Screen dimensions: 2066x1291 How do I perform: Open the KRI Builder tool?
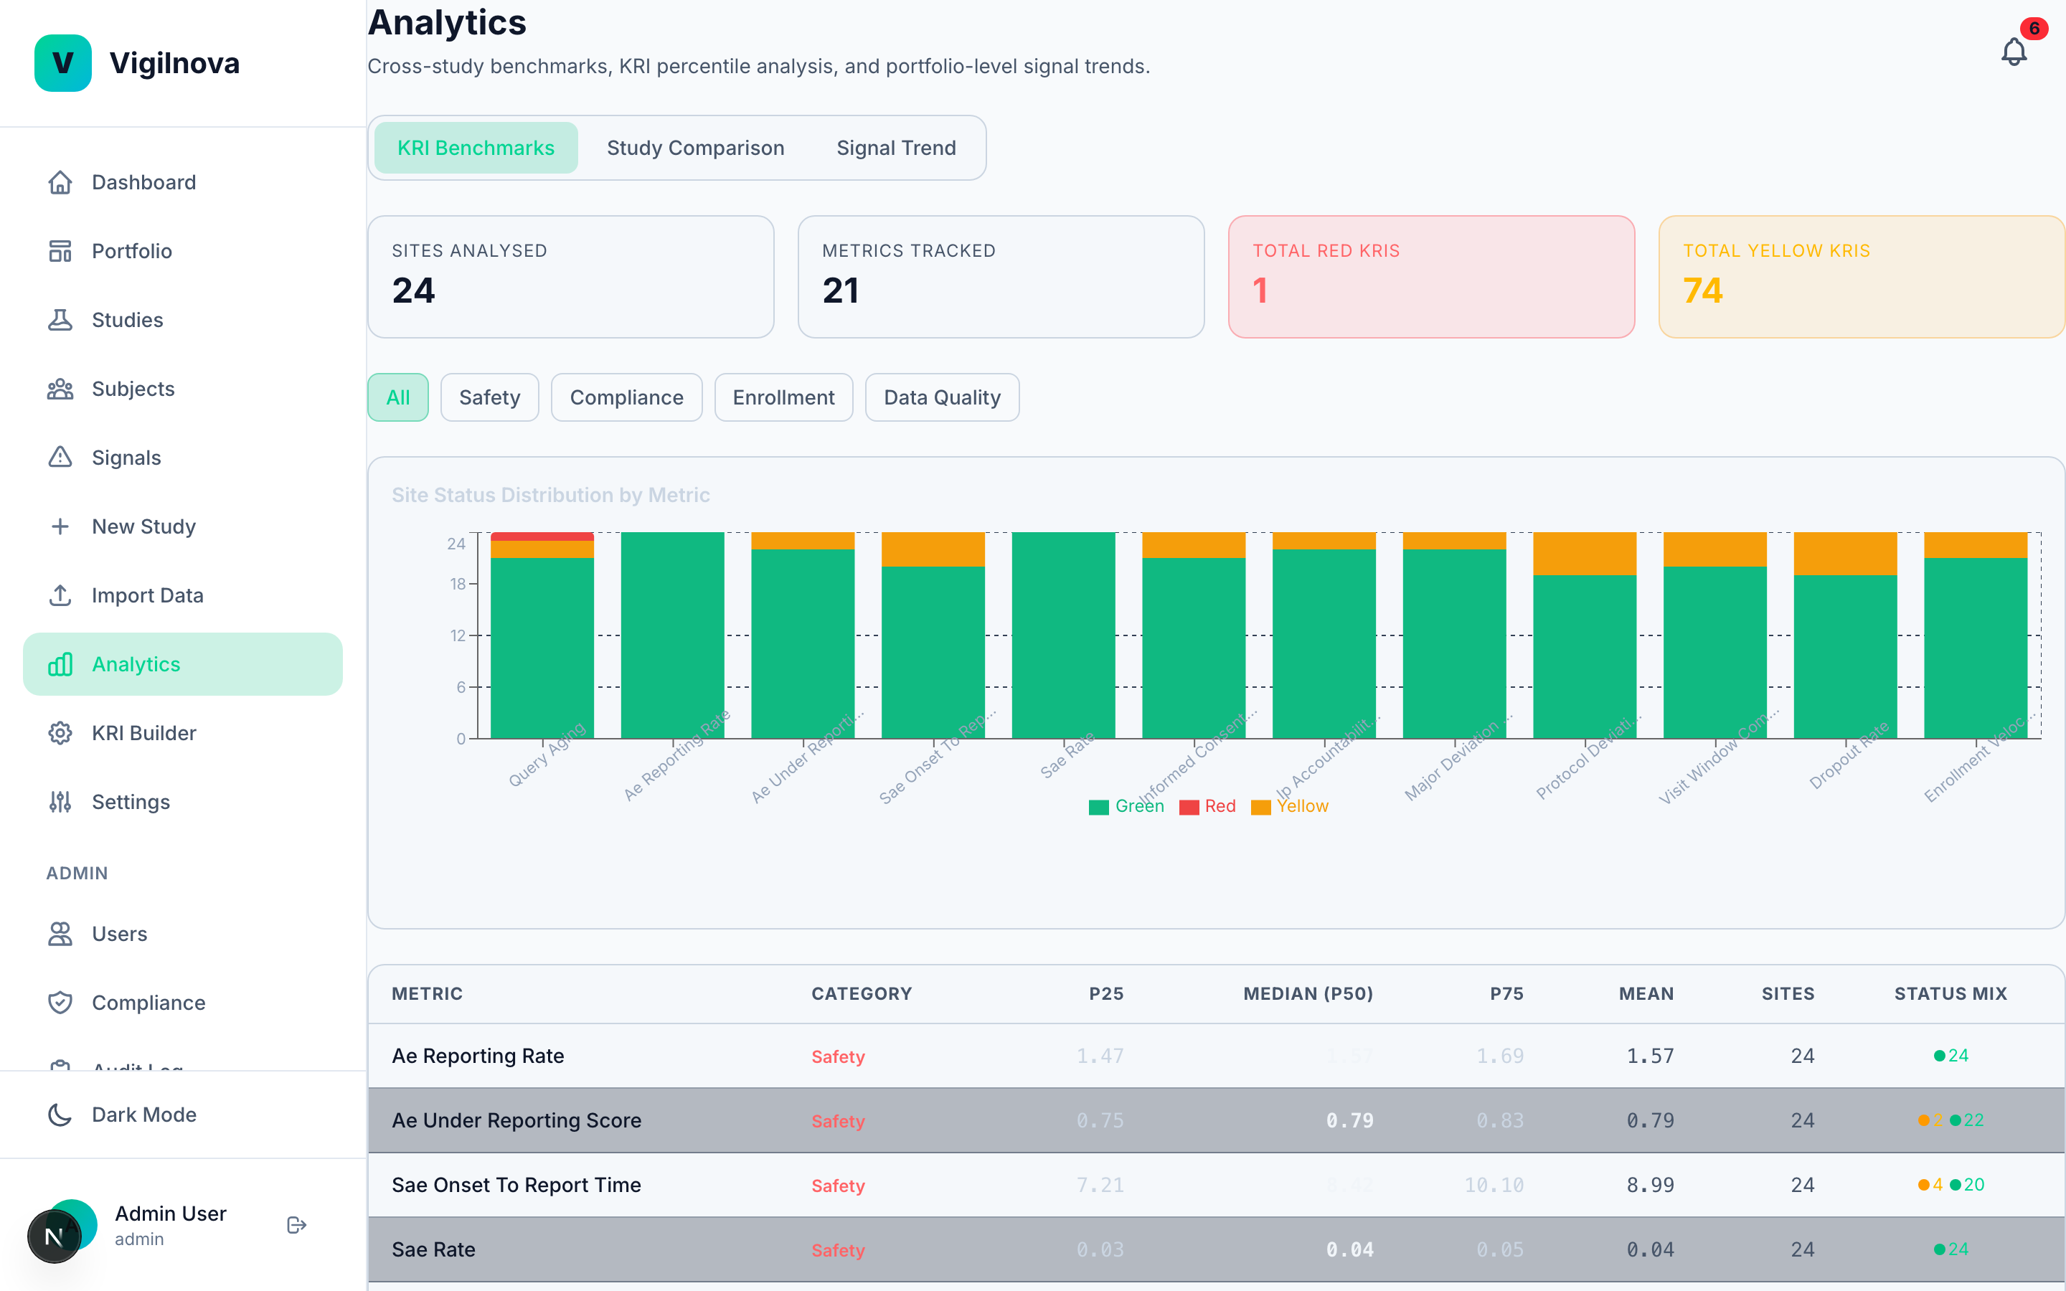[144, 732]
